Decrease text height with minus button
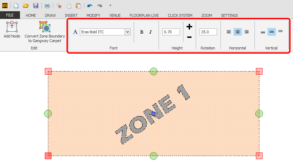The height and width of the screenshot is (163, 293). pos(189,37)
